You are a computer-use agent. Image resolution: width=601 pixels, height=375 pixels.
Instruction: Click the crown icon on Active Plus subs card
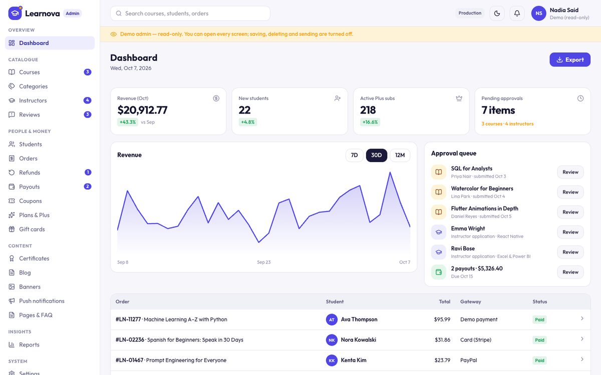(x=459, y=98)
